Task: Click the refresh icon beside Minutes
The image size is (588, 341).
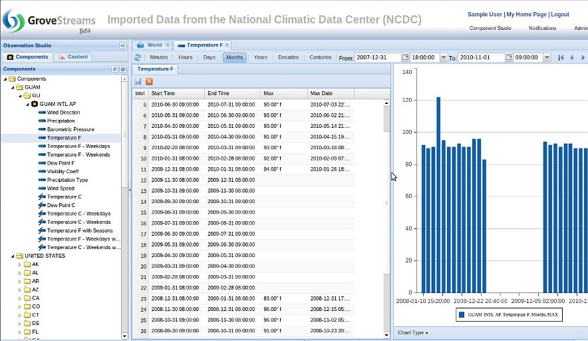Action: coord(138,58)
